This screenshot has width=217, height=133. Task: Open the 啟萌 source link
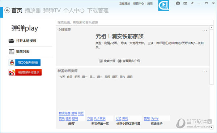click(75, 118)
